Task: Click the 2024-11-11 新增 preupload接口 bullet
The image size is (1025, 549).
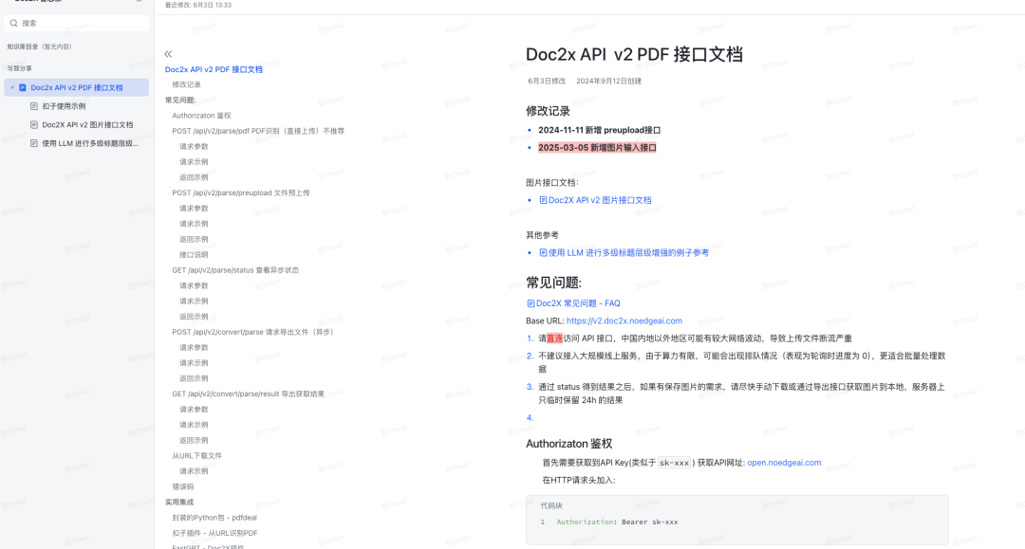Action: 600,130
